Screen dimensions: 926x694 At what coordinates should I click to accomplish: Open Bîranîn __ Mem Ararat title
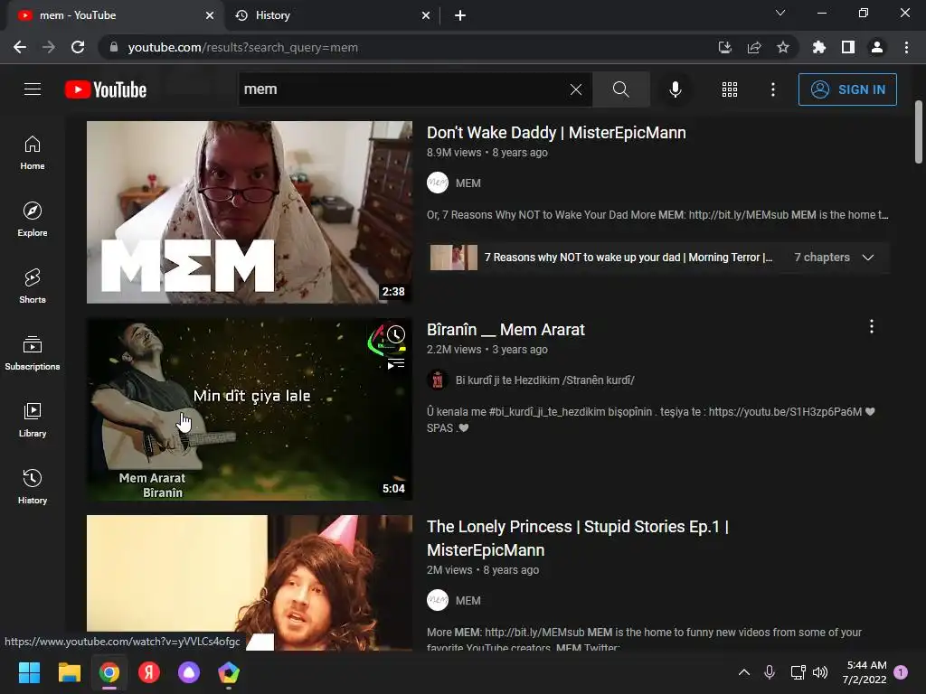tap(506, 330)
